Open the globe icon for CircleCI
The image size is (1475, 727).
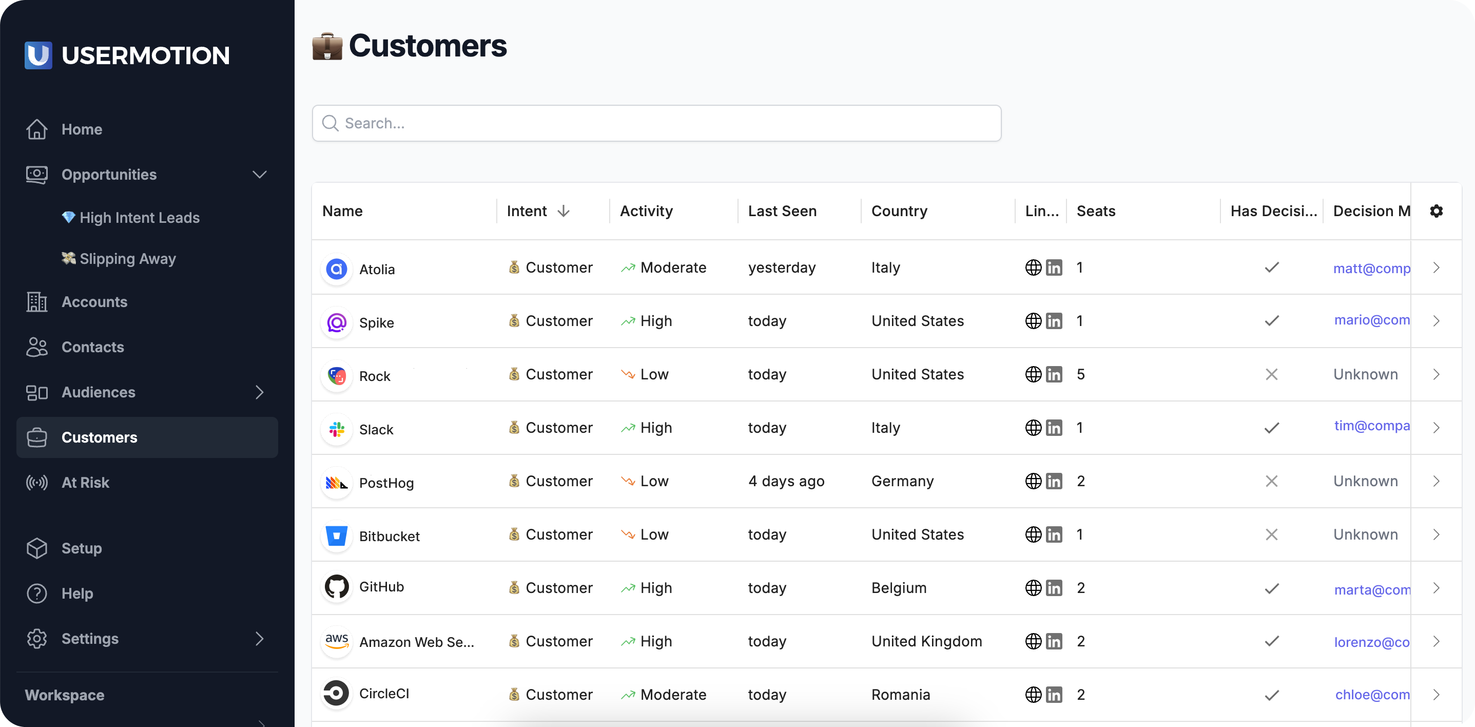point(1033,694)
